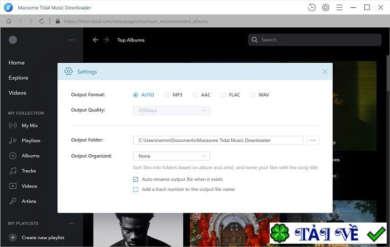Go to browser home icon

pyautogui.click(x=9, y=21)
